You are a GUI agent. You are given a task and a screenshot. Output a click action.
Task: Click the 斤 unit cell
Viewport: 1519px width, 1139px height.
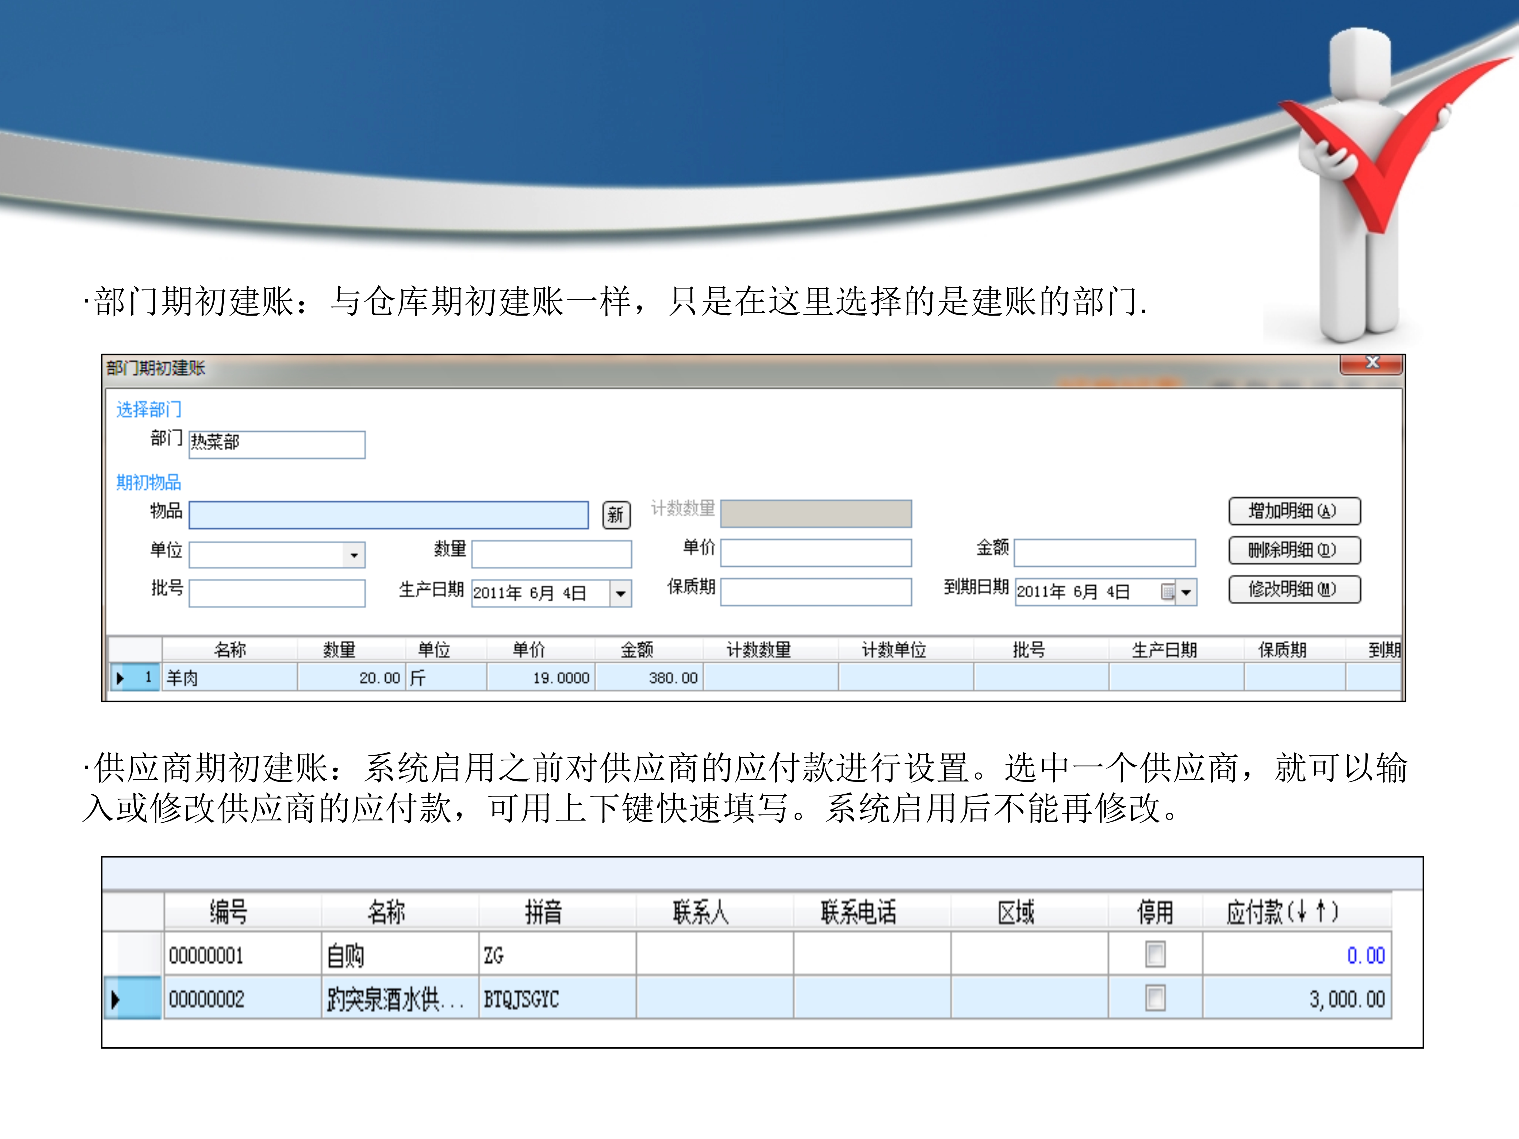tap(446, 678)
